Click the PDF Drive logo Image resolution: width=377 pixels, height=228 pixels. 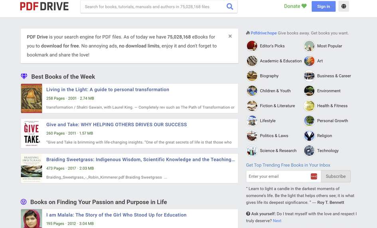44,6
